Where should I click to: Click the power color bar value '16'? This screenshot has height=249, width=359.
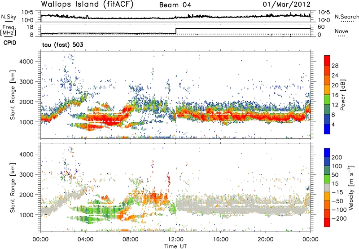[335, 95]
